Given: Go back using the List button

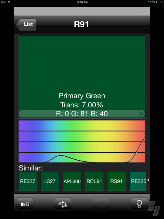Looking at the screenshot, I should tap(26, 25).
